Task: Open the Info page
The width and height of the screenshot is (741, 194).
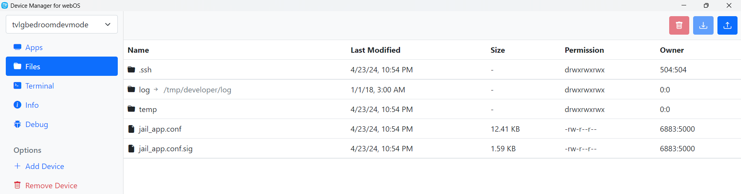Action: point(32,105)
